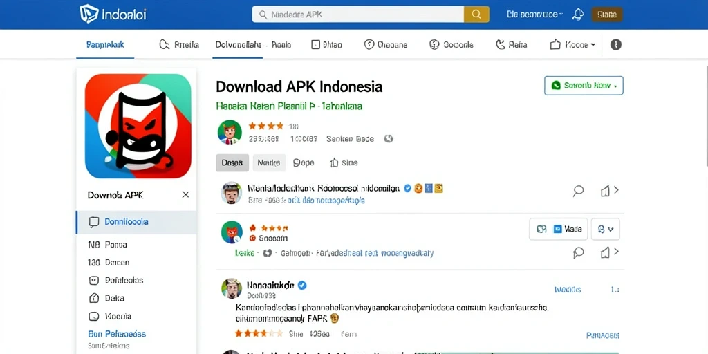The width and height of the screenshot is (708, 354).
Task: Open the blue Bon Peluaosss sidebar link
Action: click(x=116, y=334)
